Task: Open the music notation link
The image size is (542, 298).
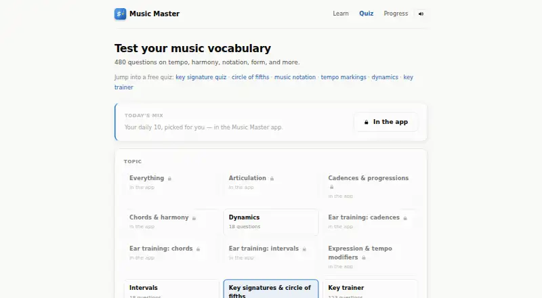Action: tap(295, 77)
